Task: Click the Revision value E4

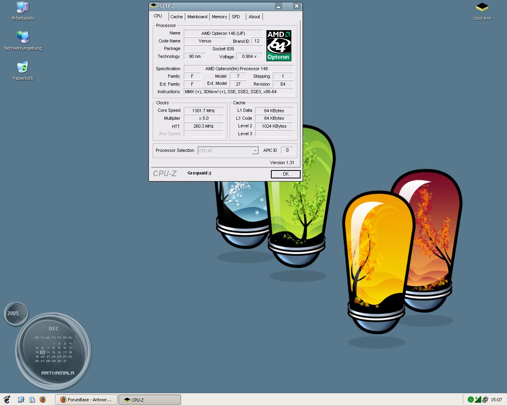Action: 283,84
